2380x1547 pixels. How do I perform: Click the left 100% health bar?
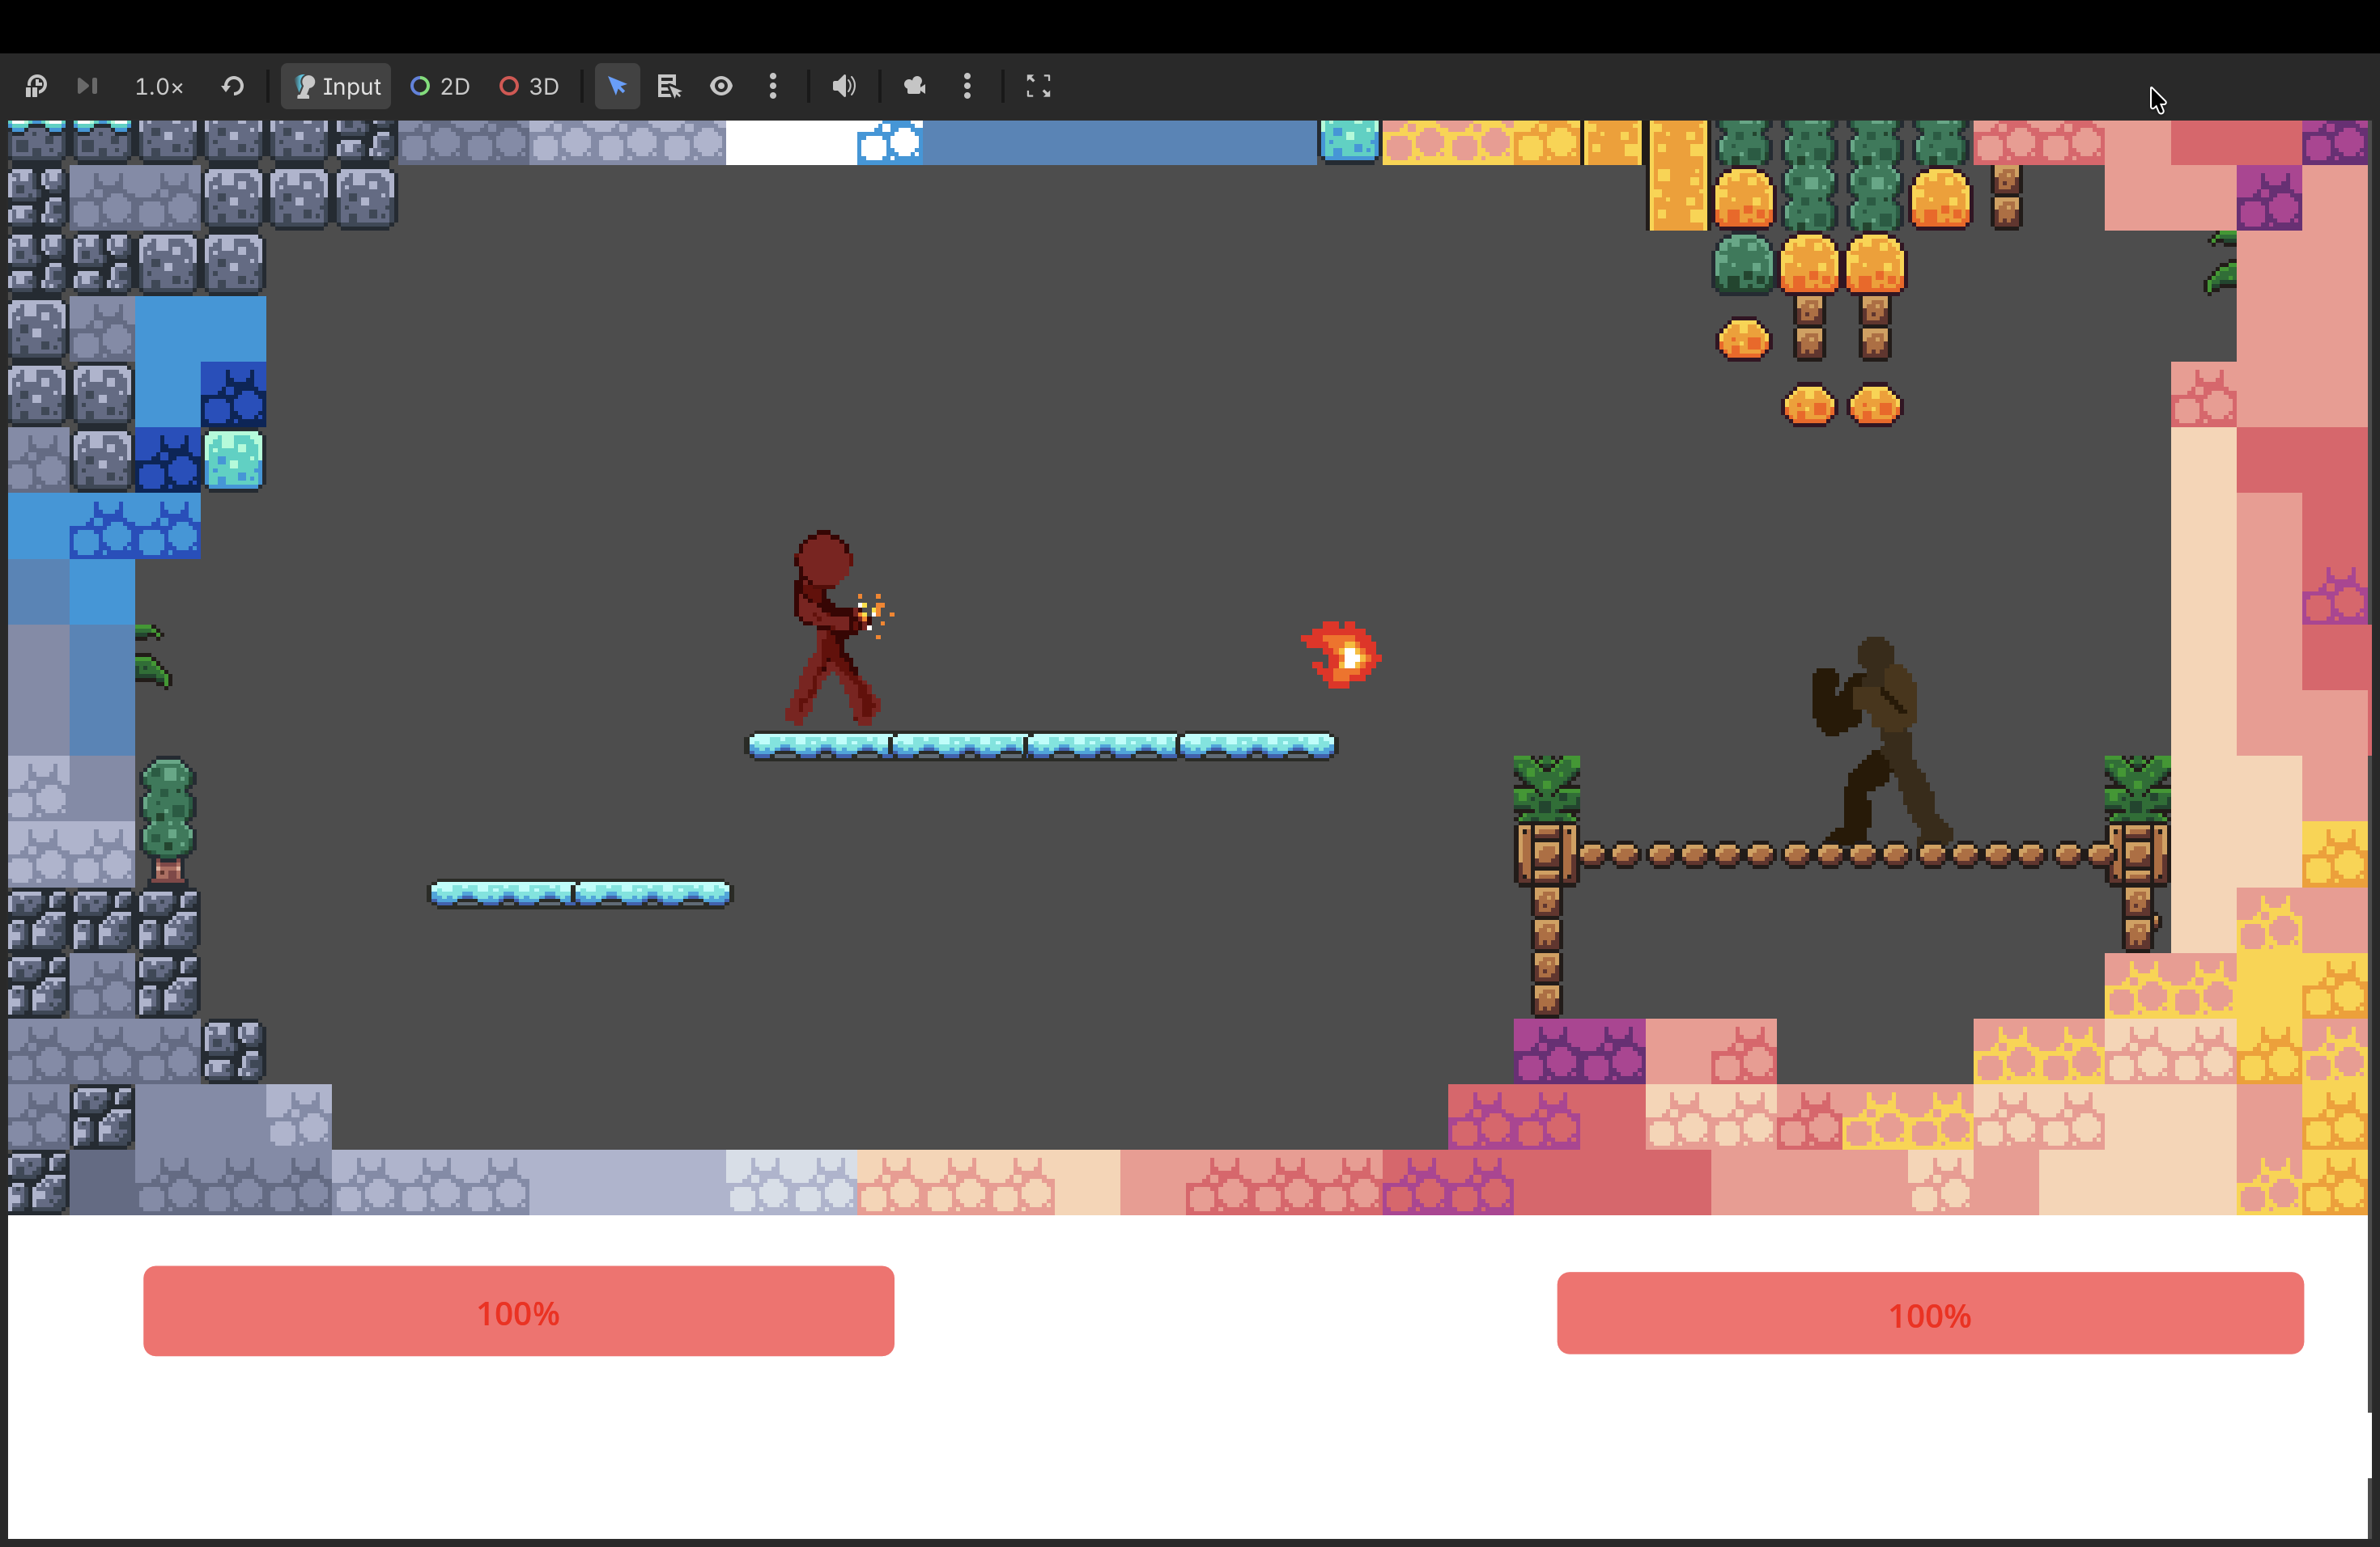518,1312
